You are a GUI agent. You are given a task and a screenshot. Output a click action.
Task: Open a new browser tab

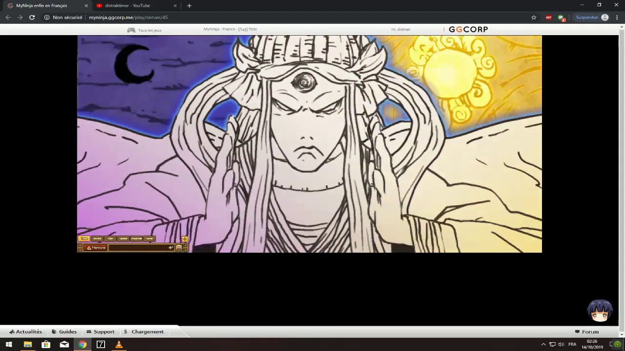click(x=189, y=6)
